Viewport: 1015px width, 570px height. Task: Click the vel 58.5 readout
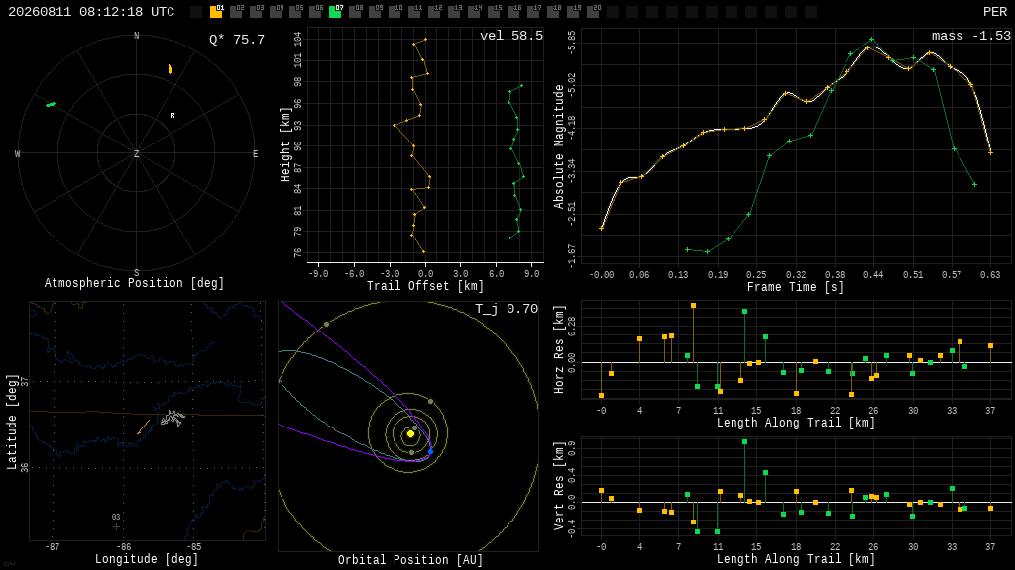511,36
